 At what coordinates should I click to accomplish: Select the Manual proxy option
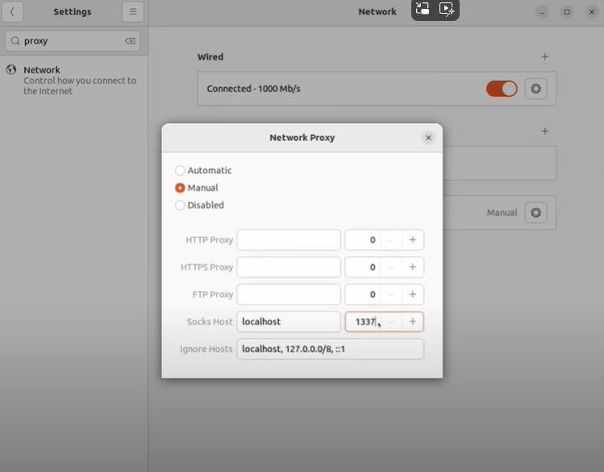tap(197, 188)
